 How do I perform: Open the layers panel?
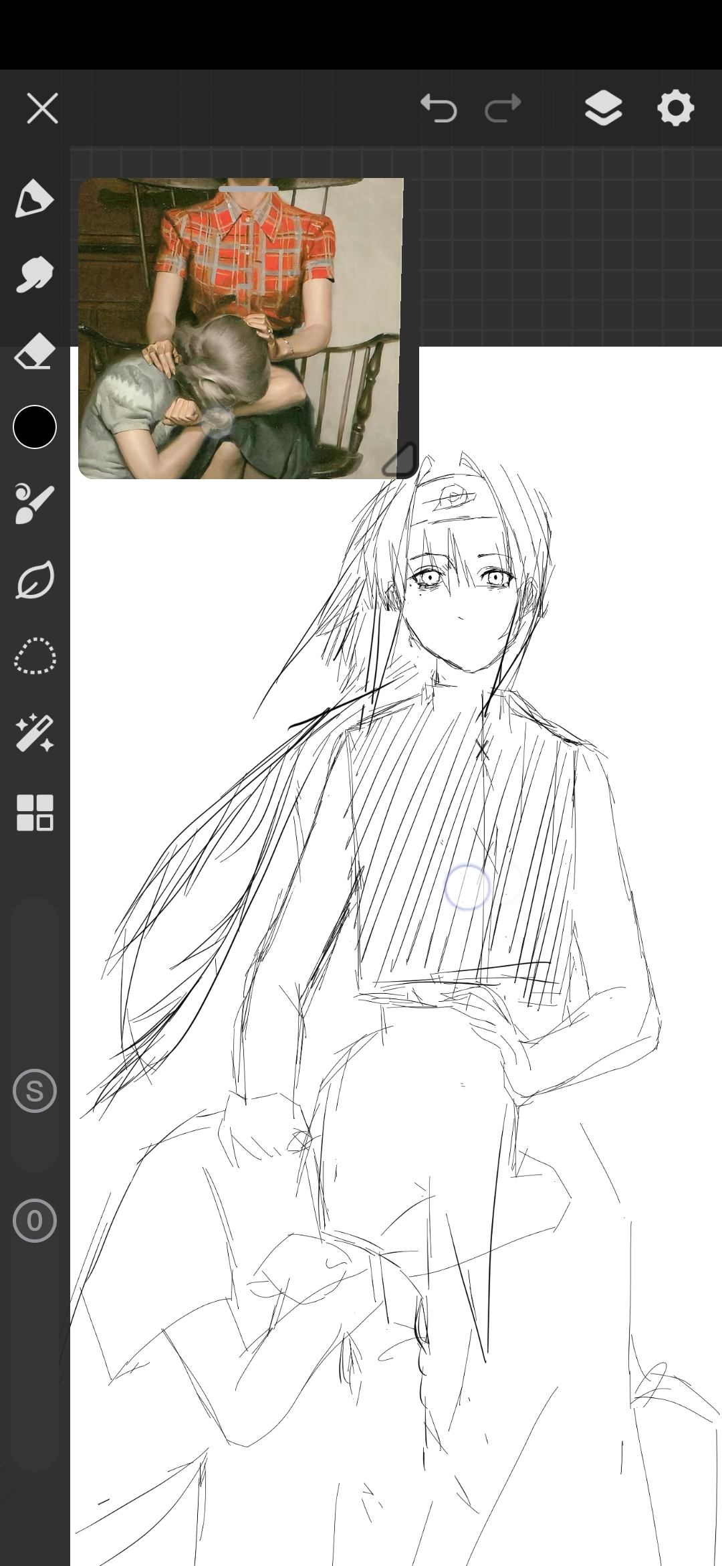click(603, 108)
